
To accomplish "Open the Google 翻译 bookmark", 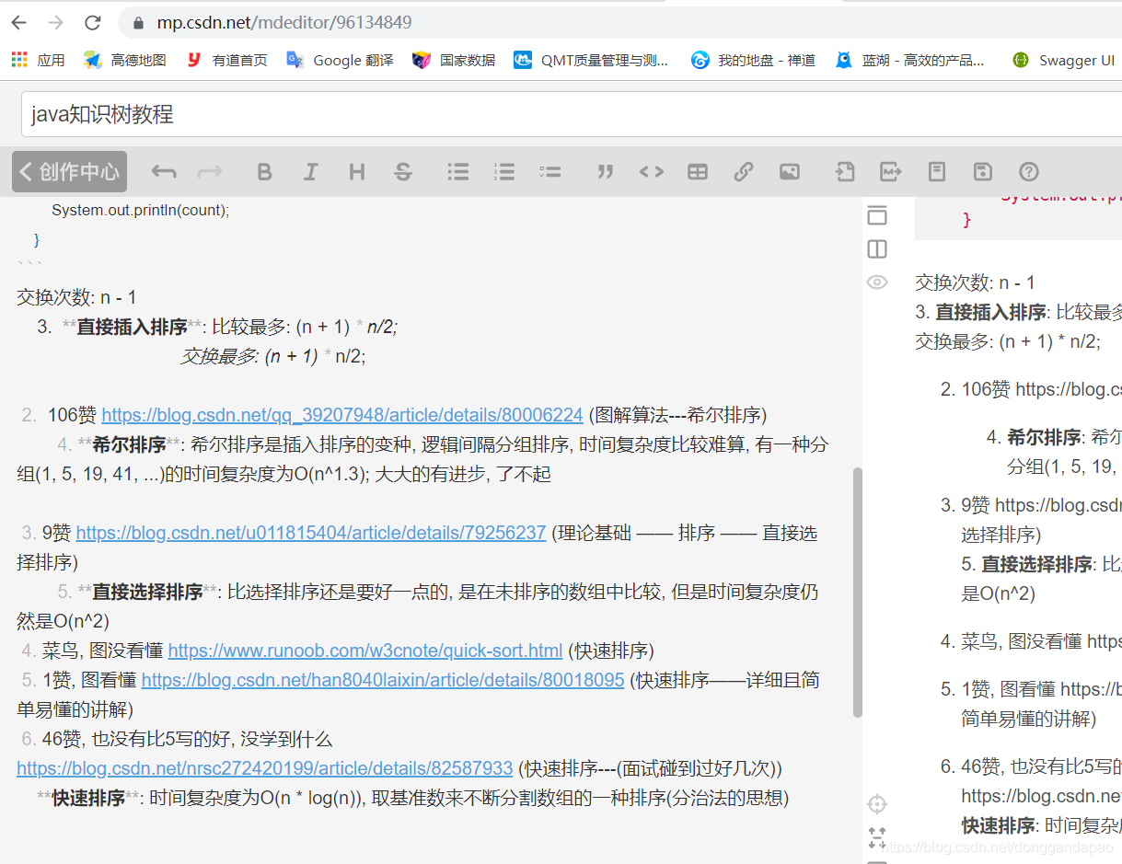I will 340,60.
